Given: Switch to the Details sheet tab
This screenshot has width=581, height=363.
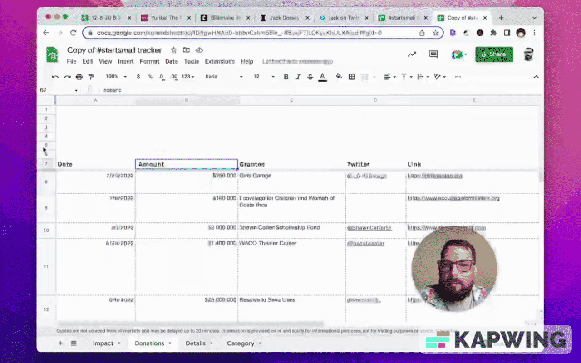Looking at the screenshot, I should (199, 343).
